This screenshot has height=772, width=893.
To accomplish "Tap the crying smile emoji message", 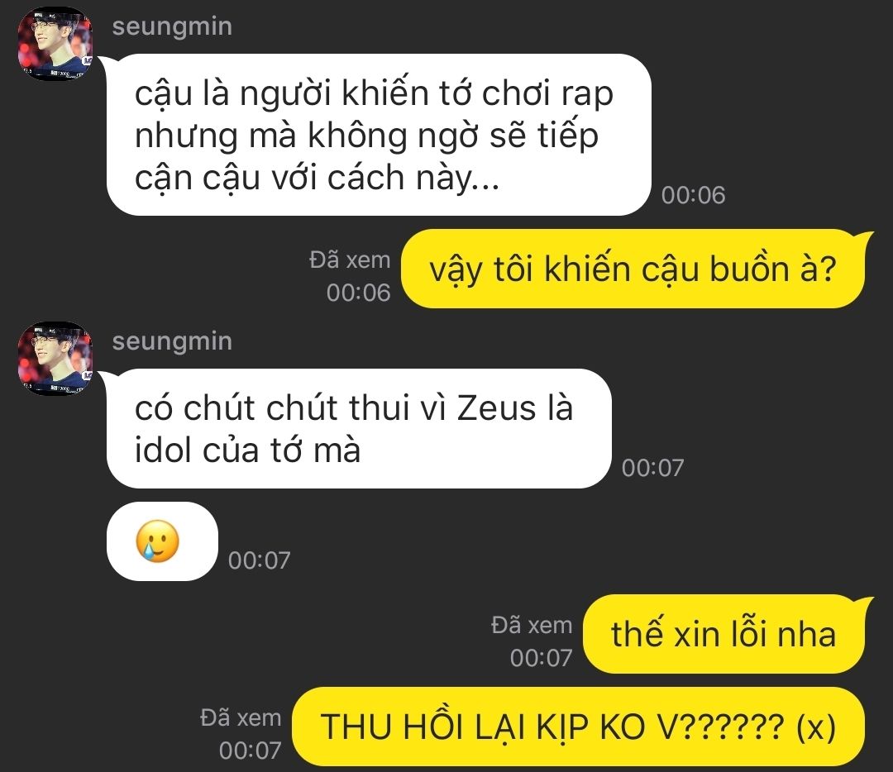I will click(158, 541).
